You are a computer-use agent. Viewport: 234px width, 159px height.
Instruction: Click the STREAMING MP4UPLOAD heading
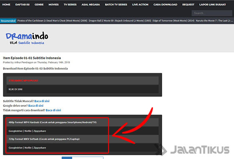tap(23, 81)
